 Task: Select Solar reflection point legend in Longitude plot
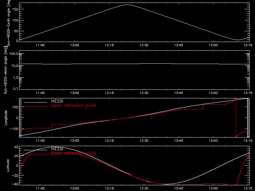pos(74,105)
